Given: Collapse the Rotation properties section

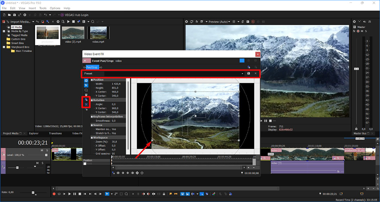Looking at the screenshot, I should (92, 100).
